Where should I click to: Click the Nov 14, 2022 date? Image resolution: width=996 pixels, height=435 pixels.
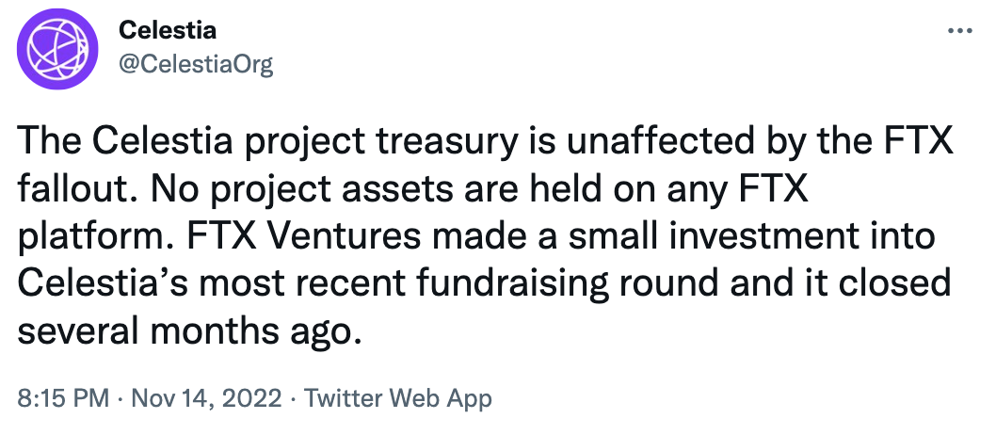pos(206,399)
